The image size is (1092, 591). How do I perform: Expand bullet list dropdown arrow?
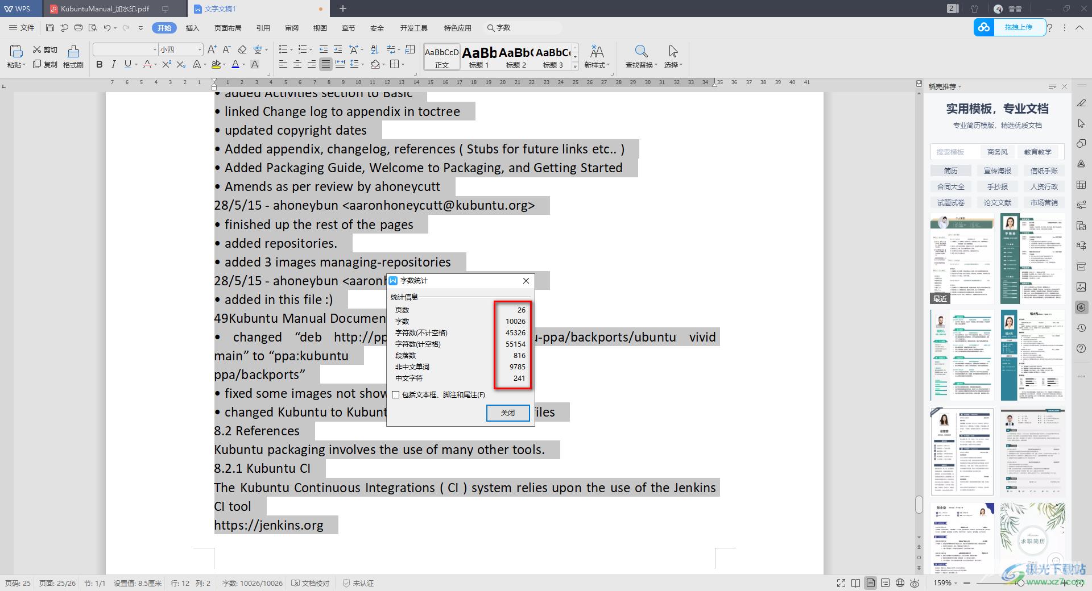291,49
